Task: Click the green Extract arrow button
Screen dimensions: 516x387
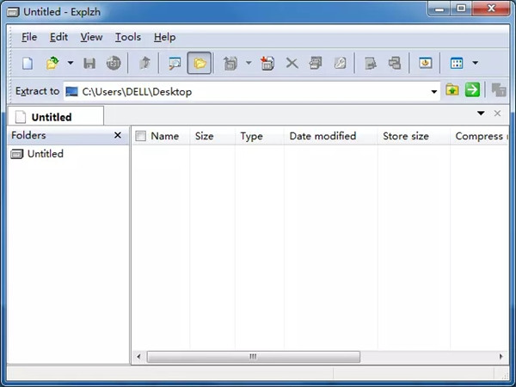Action: [472, 90]
